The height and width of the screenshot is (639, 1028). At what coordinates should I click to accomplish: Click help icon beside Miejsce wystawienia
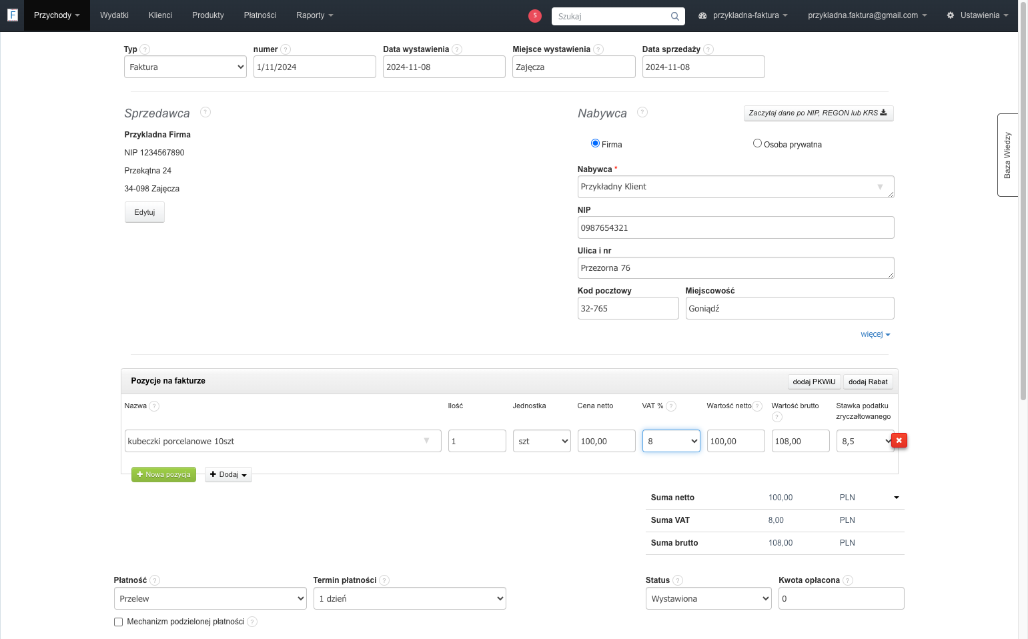pyautogui.click(x=598, y=49)
